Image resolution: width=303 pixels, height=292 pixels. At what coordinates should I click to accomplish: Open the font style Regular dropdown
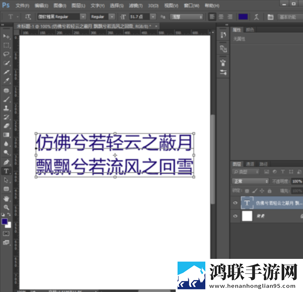pyautogui.click(x=112, y=17)
